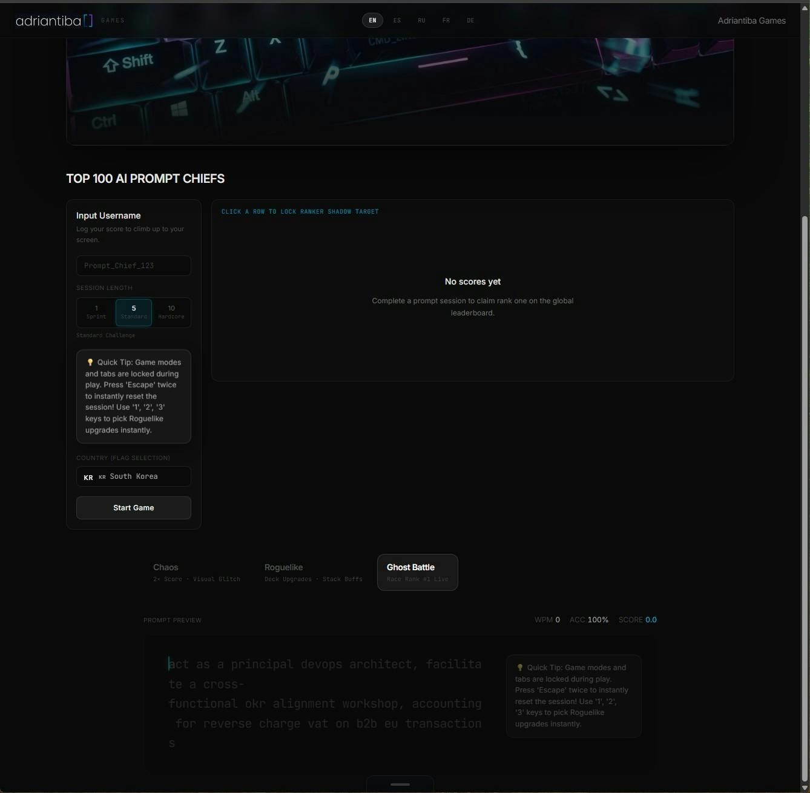Click the lightbulb icon beside prompt preview tip
The image size is (810, 793).
[520, 668]
